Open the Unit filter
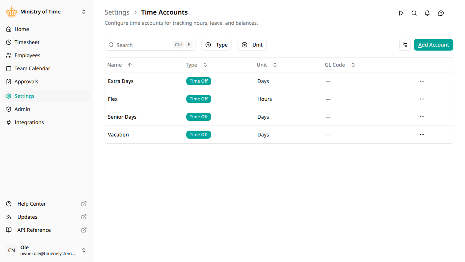Image resolution: width=465 pixels, height=262 pixels. [x=252, y=45]
